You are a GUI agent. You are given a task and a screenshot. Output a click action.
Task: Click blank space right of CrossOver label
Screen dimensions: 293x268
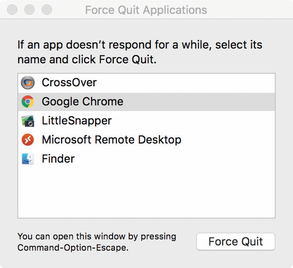pyautogui.click(x=186, y=83)
